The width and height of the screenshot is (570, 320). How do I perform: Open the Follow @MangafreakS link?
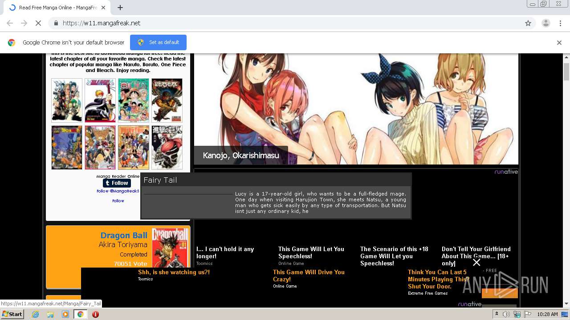tap(118, 191)
